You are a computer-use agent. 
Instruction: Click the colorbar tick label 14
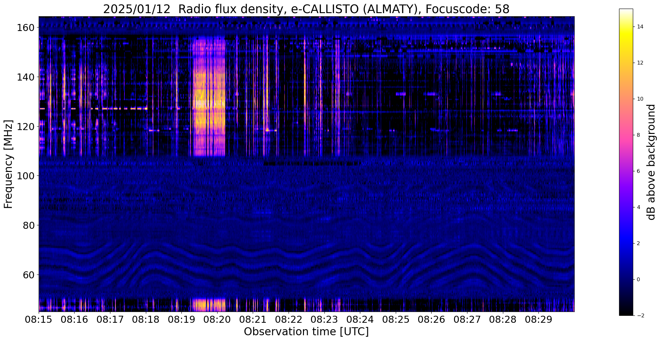tap(640, 27)
